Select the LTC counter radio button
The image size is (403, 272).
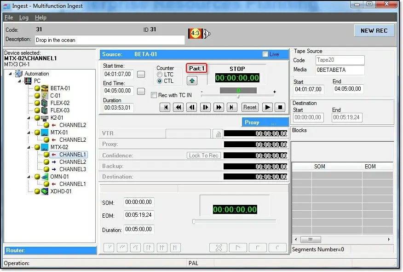pos(160,75)
